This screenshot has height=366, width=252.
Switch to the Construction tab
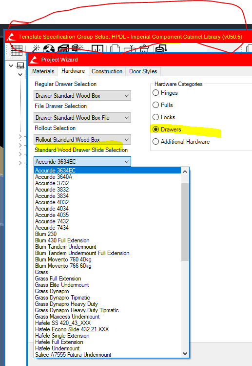point(107,71)
